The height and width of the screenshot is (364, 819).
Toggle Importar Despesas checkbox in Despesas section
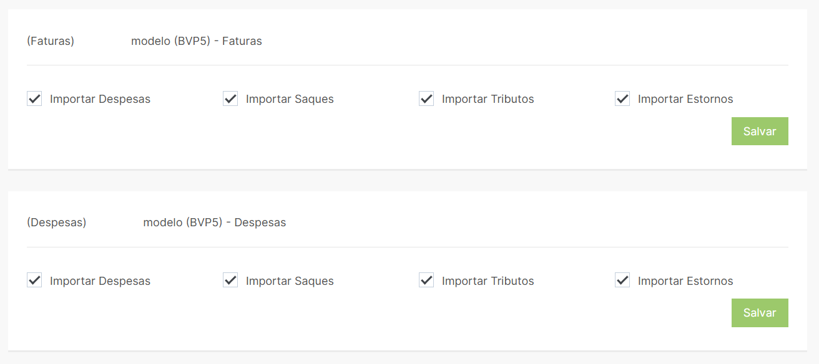tap(34, 280)
